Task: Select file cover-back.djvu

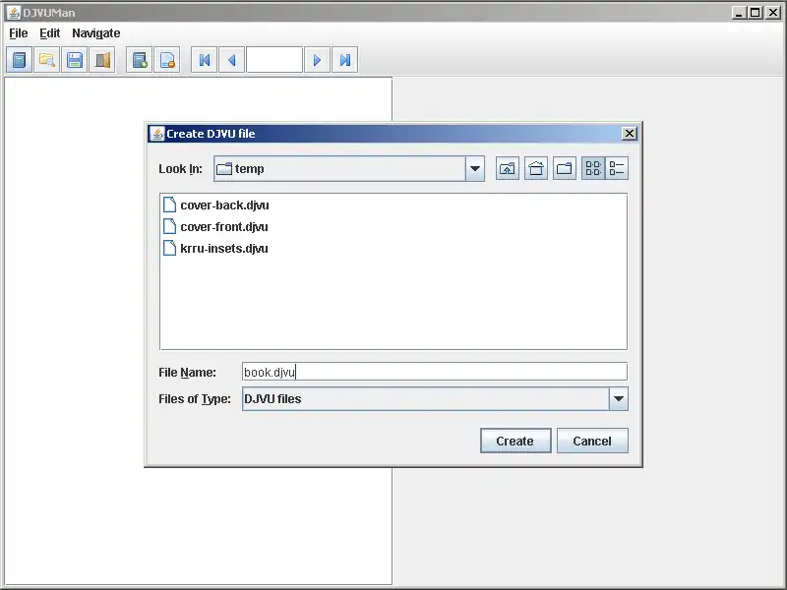Action: (216, 206)
